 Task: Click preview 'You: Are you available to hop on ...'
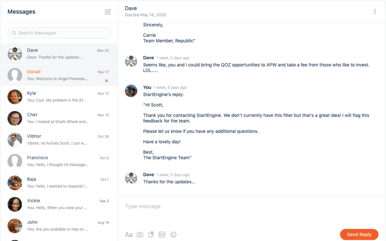57,229
